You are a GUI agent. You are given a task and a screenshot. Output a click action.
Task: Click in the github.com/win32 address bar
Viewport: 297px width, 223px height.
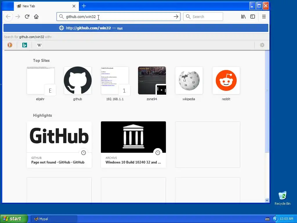118,17
